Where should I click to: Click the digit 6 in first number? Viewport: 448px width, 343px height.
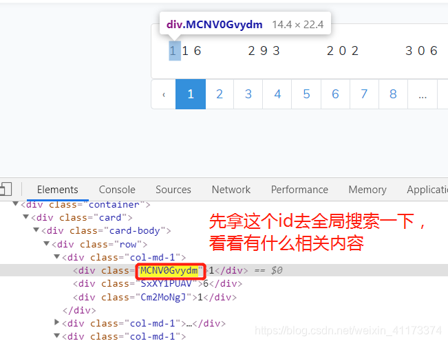[x=198, y=51]
